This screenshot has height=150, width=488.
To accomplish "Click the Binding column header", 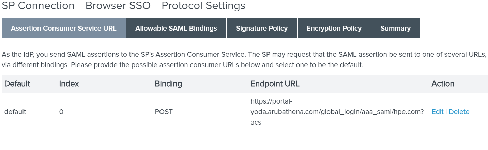I will coord(168,84).
